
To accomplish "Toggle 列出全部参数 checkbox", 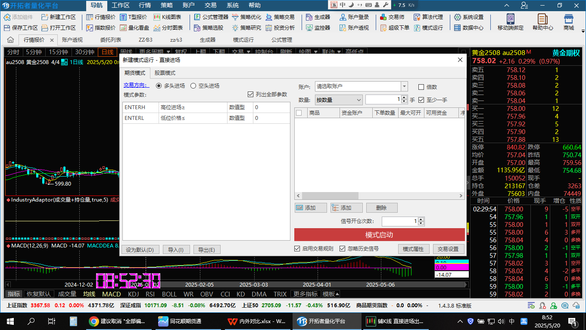I will click(x=250, y=94).
